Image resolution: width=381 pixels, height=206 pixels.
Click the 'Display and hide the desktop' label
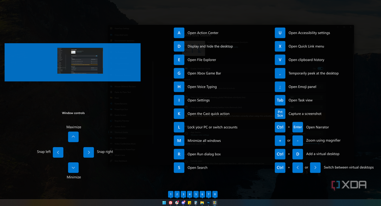(210, 46)
